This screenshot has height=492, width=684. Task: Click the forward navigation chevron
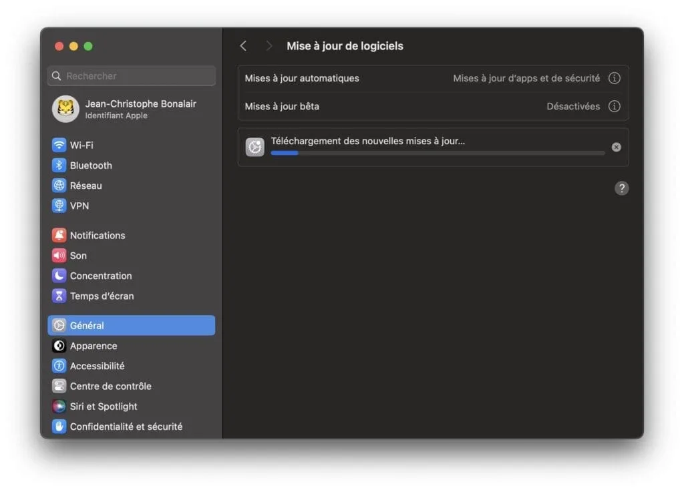click(x=269, y=45)
